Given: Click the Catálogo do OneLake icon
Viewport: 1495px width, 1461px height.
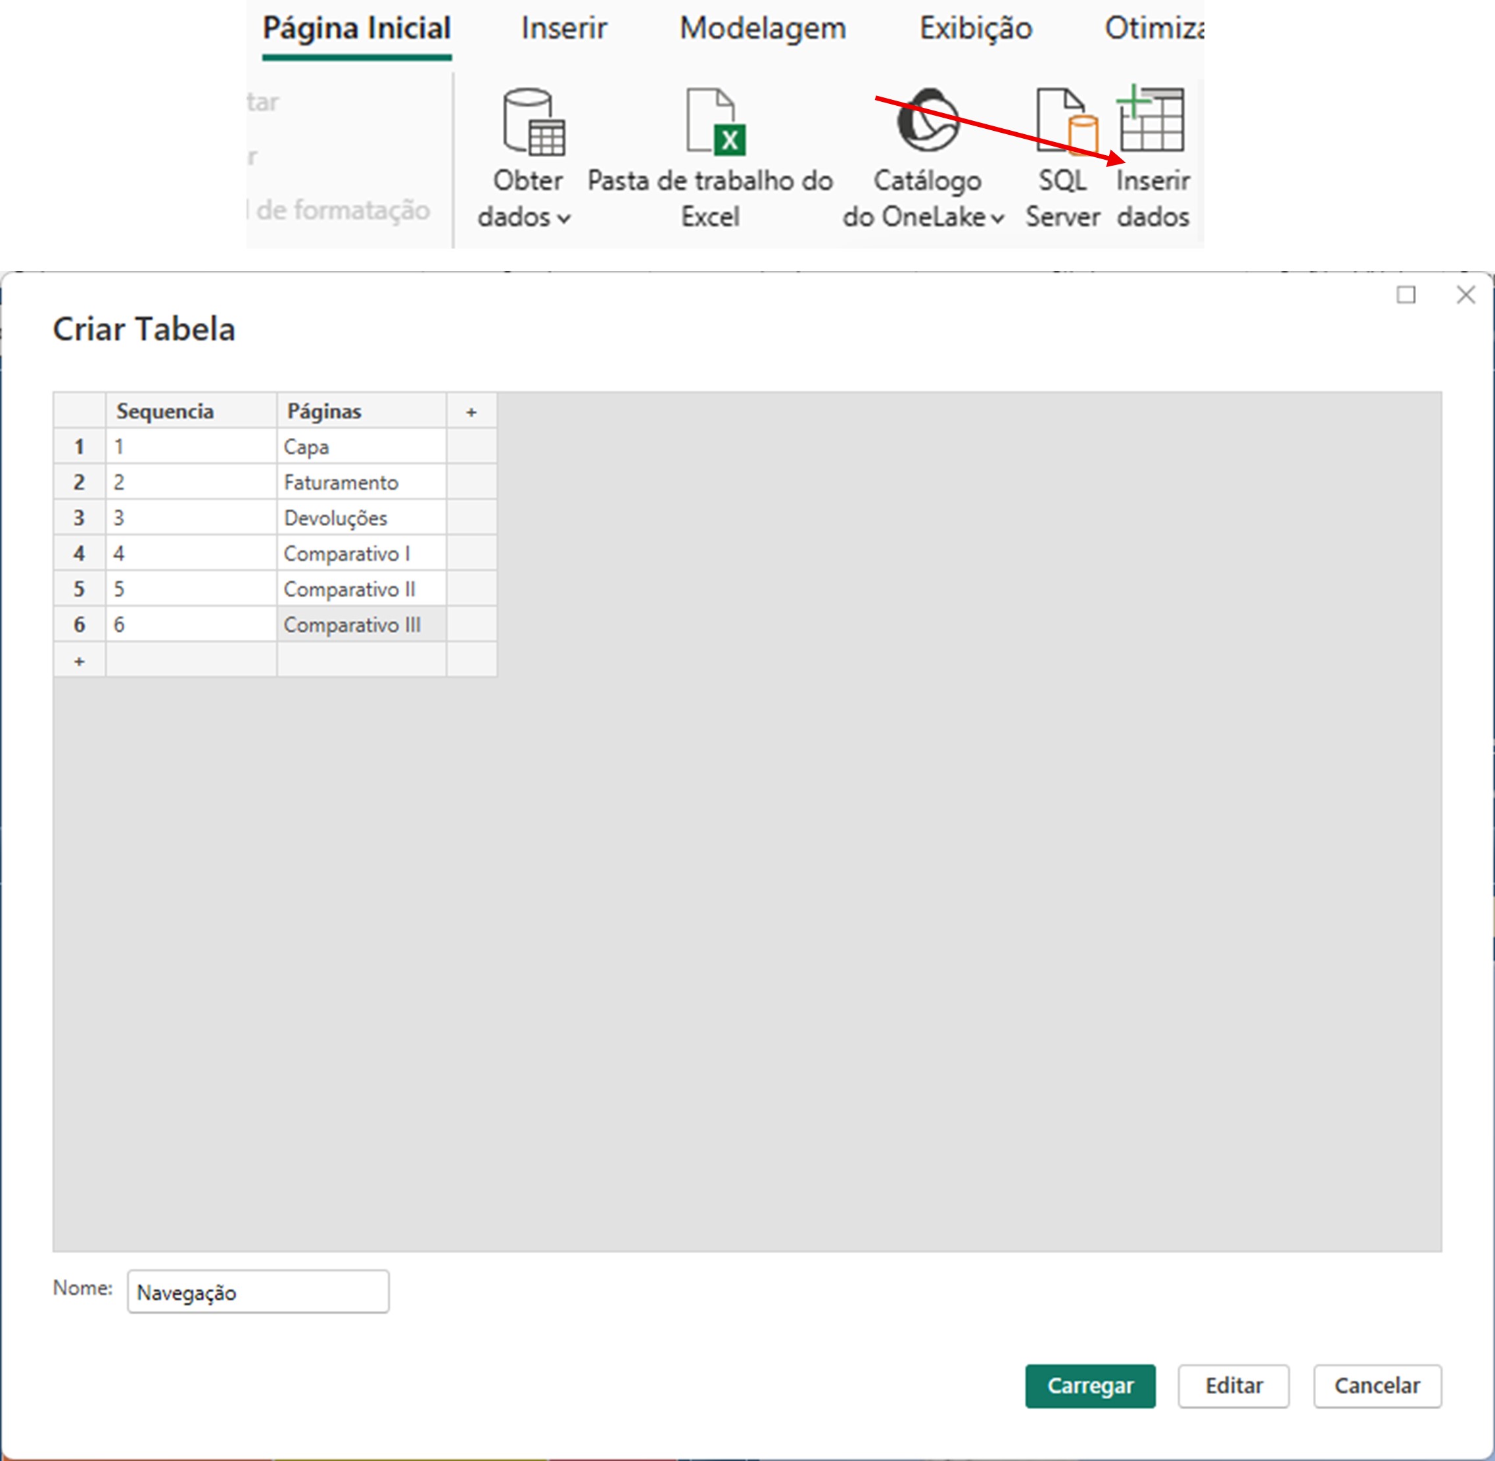Looking at the screenshot, I should click(928, 120).
